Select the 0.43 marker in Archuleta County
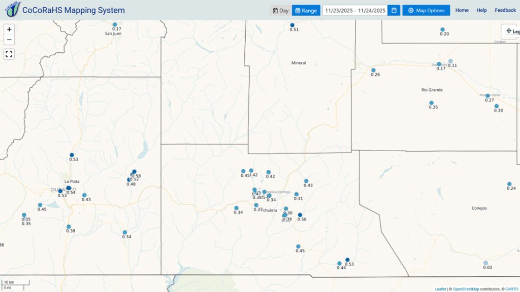Image resolution: width=520 pixels, height=292 pixels. coord(306,181)
